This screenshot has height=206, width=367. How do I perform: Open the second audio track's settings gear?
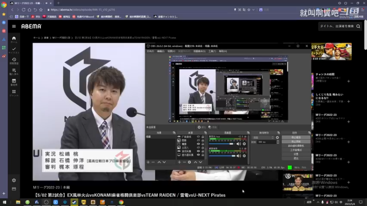coord(244,156)
